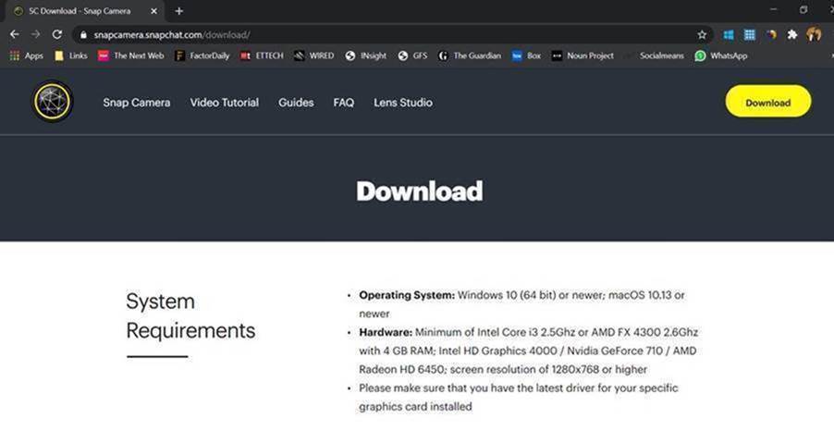Viewport: 834px width, 443px height.
Task: Open the Noun Project bookmark
Action: [583, 55]
